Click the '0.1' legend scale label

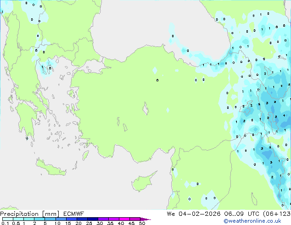(x=5, y=223)
